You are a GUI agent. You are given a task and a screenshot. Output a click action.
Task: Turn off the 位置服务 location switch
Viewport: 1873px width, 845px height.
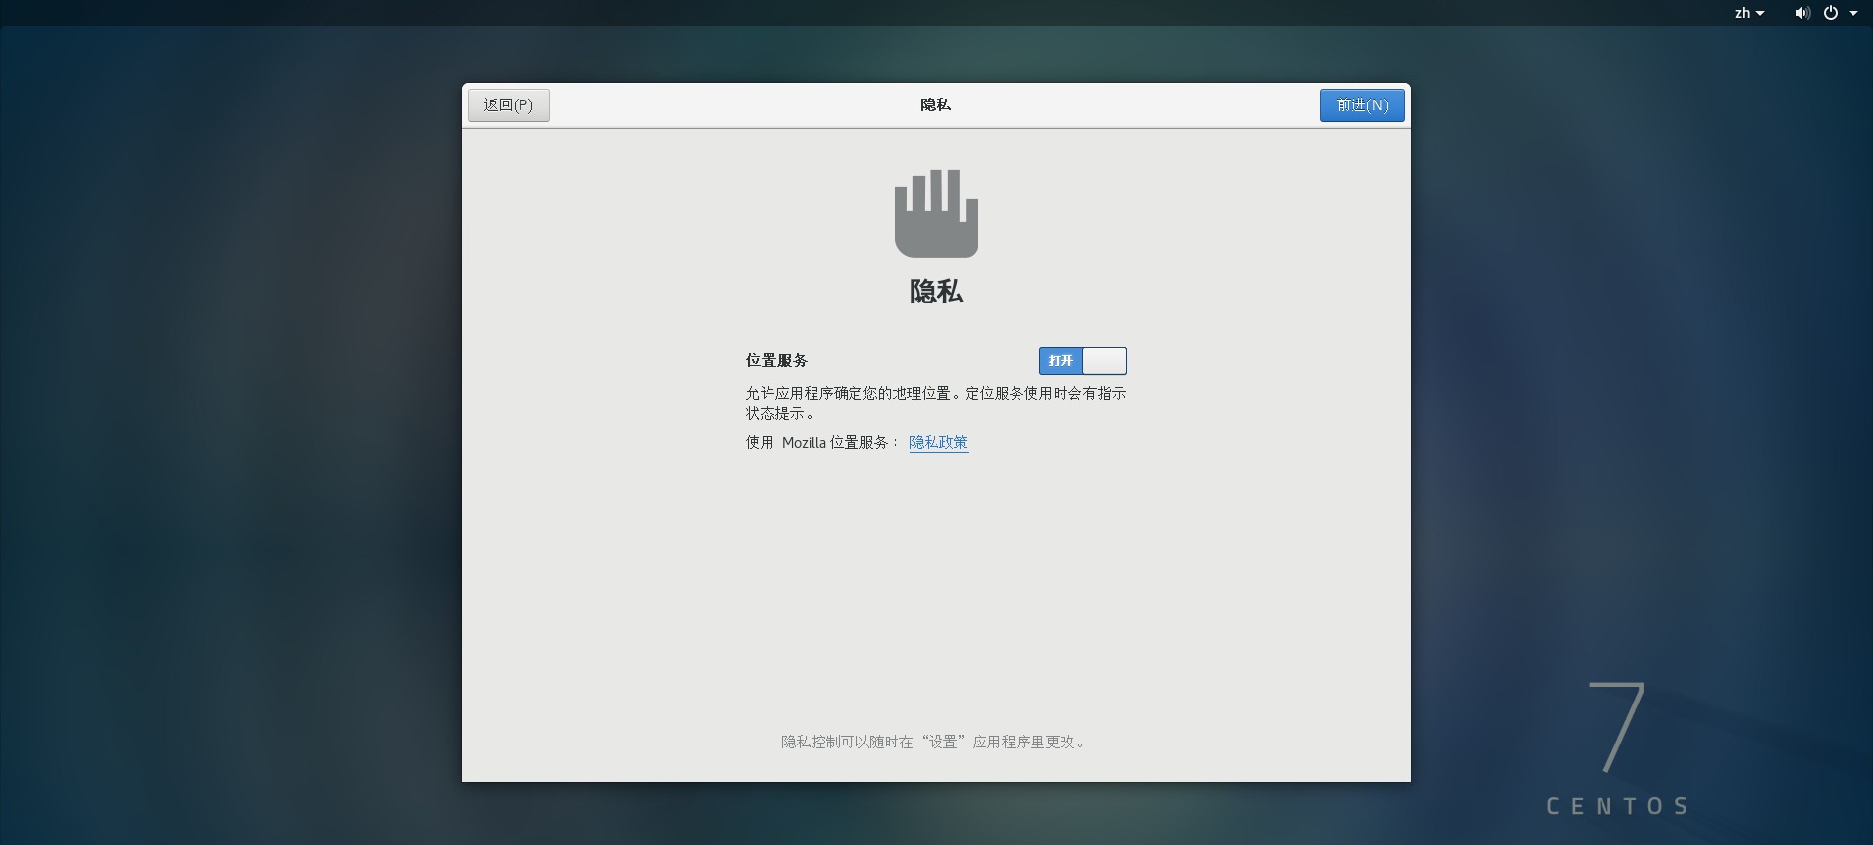pyautogui.click(x=1082, y=361)
